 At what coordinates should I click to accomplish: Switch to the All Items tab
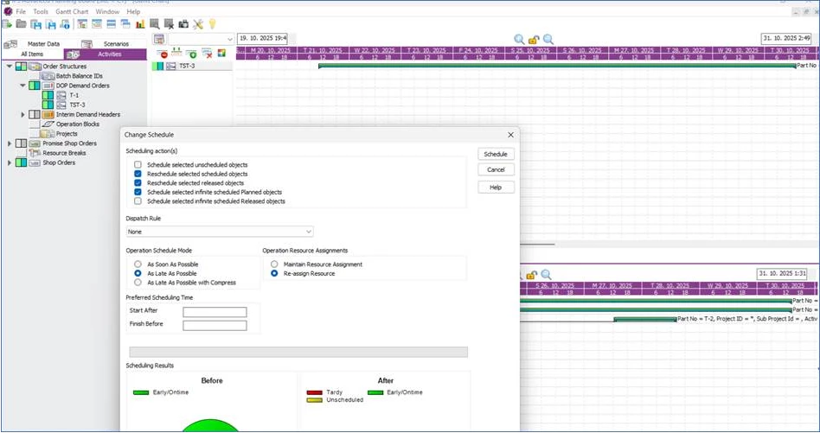tap(32, 54)
